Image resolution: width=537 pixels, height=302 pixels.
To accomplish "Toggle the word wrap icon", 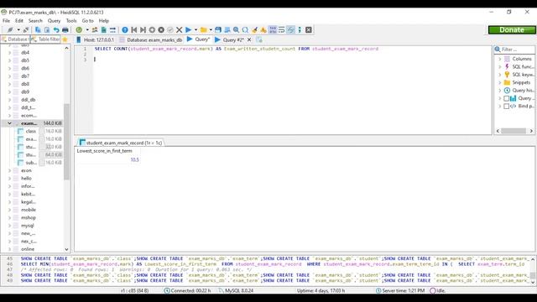I will (282, 30).
